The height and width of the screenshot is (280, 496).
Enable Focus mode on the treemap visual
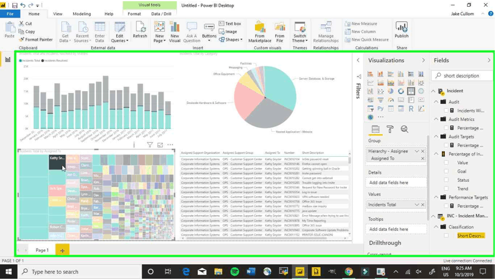[x=160, y=145]
